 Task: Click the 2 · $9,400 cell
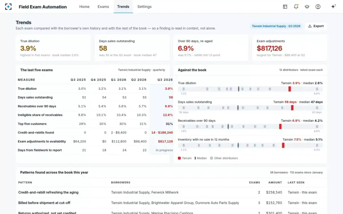point(119,133)
